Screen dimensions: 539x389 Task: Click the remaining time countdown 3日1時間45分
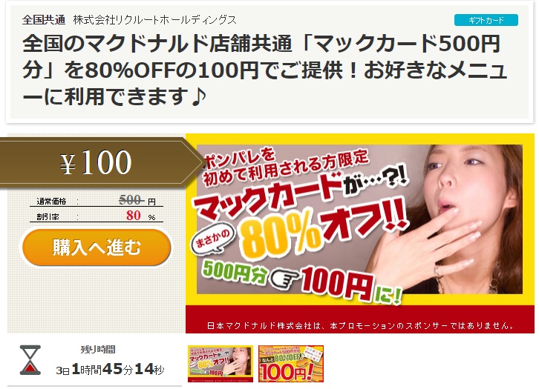point(110,369)
